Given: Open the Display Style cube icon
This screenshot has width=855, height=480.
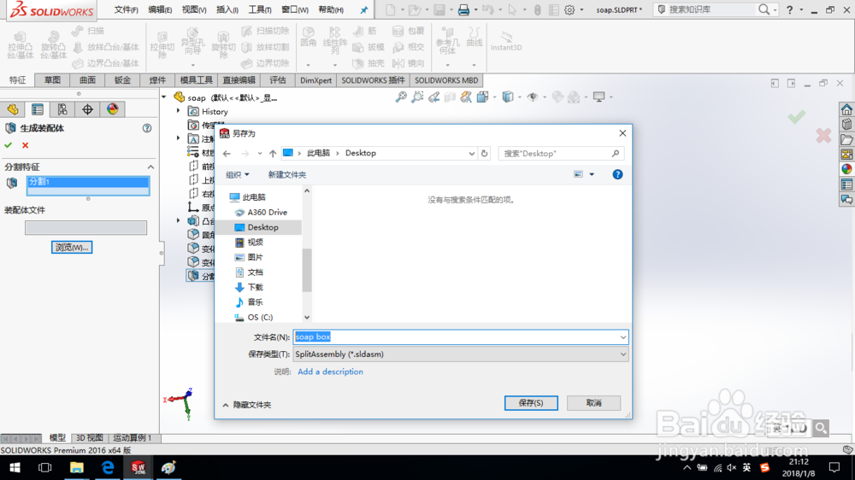Looking at the screenshot, I should point(508,97).
